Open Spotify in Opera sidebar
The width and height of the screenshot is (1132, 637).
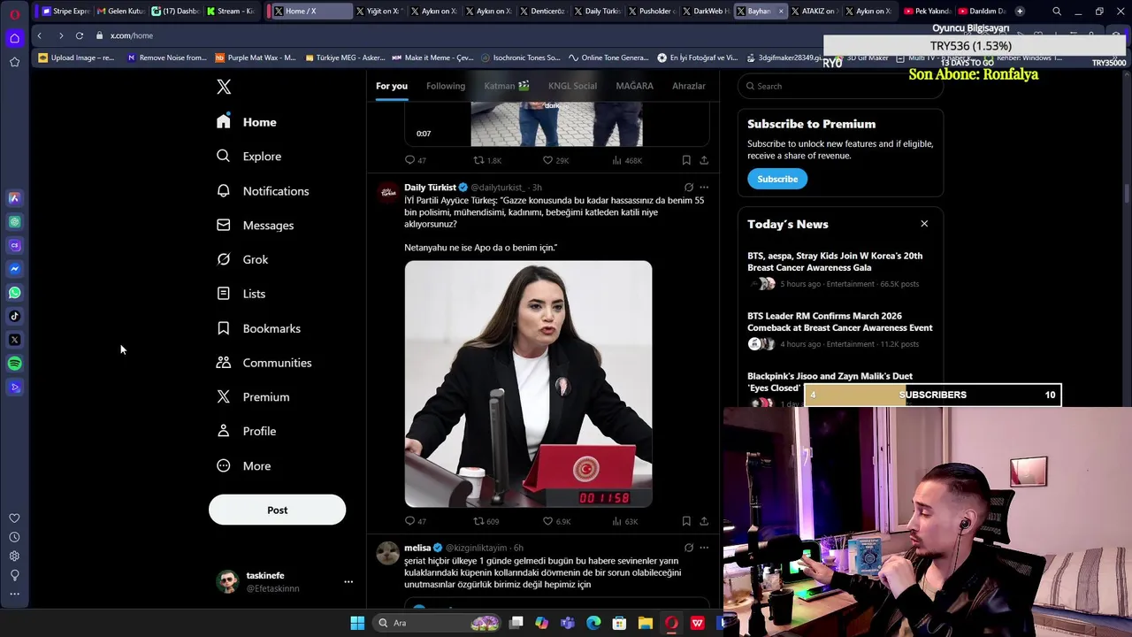(14, 364)
